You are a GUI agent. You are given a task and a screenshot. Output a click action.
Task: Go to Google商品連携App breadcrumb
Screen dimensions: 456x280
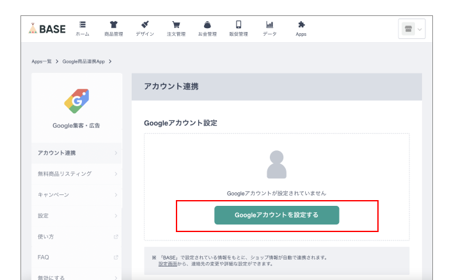pyautogui.click(x=84, y=61)
